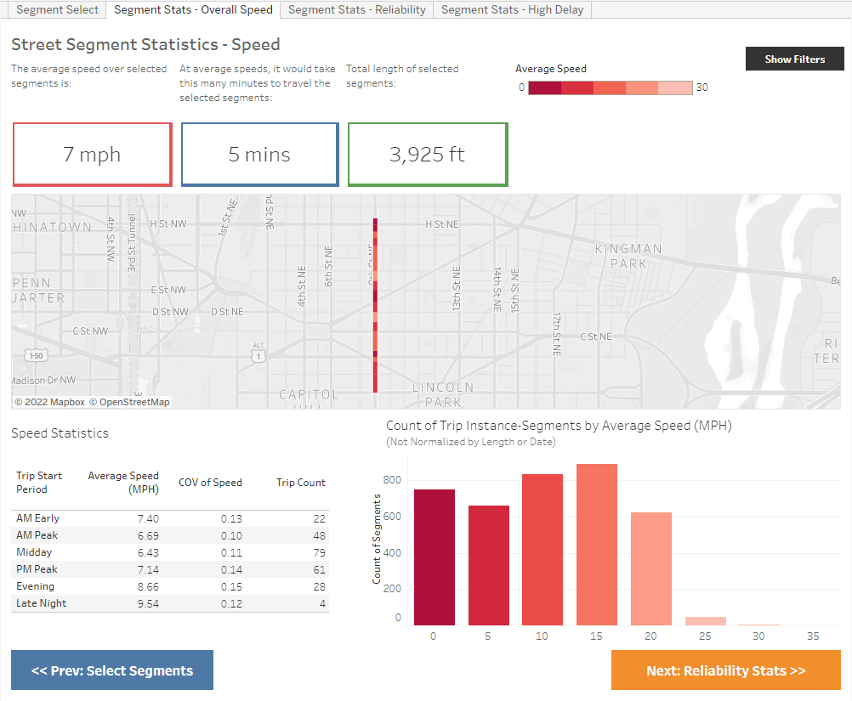Click the Prev: Select Segments button
The width and height of the screenshot is (852, 701).
[x=111, y=670]
